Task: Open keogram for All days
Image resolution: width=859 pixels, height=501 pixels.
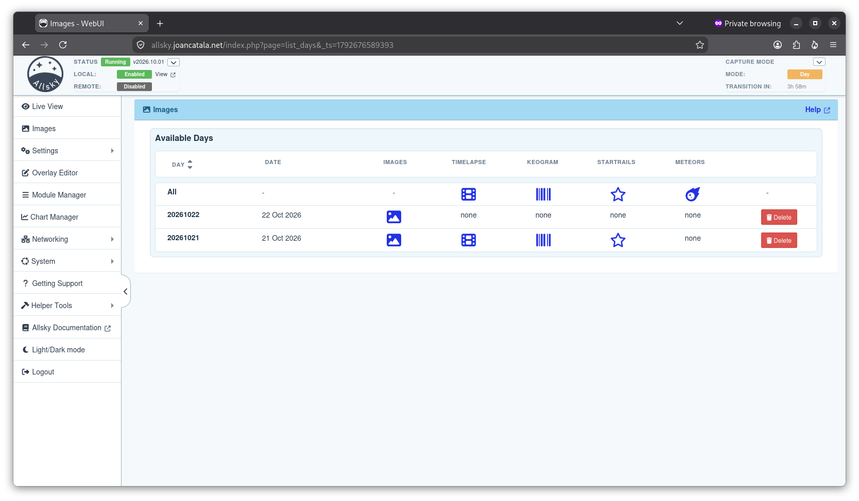Action: pos(543,194)
